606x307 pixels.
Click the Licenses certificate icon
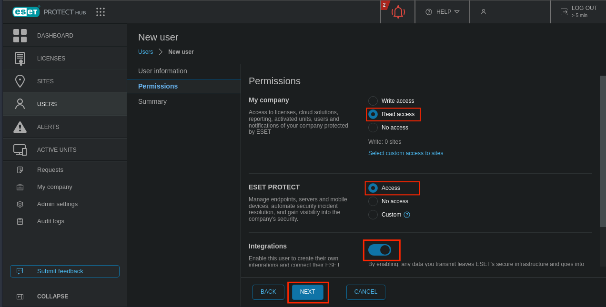click(x=20, y=59)
